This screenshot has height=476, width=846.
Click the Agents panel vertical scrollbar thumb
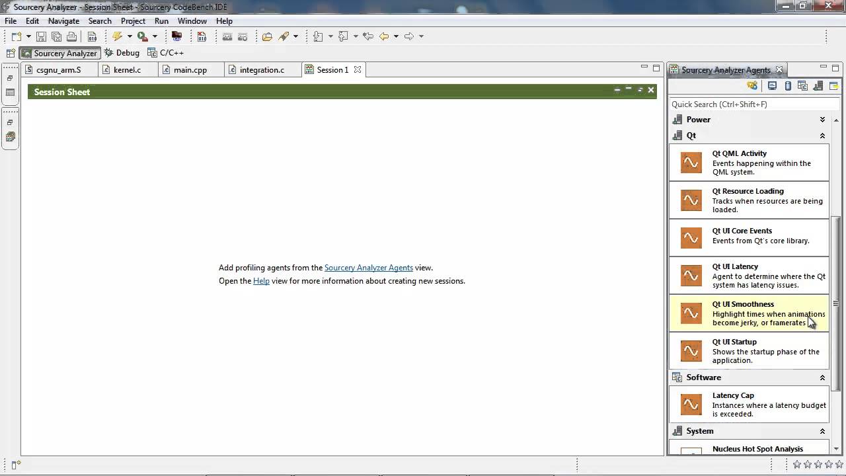[x=836, y=303]
